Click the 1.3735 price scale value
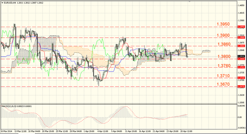 point(241,73)
